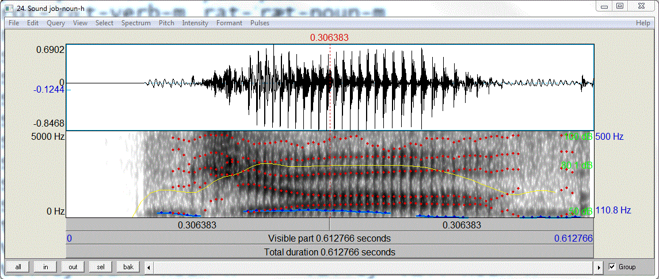659x279 pixels.
Task: Click the blue 500 Hz pitch ceiling label
Action: tap(610, 136)
